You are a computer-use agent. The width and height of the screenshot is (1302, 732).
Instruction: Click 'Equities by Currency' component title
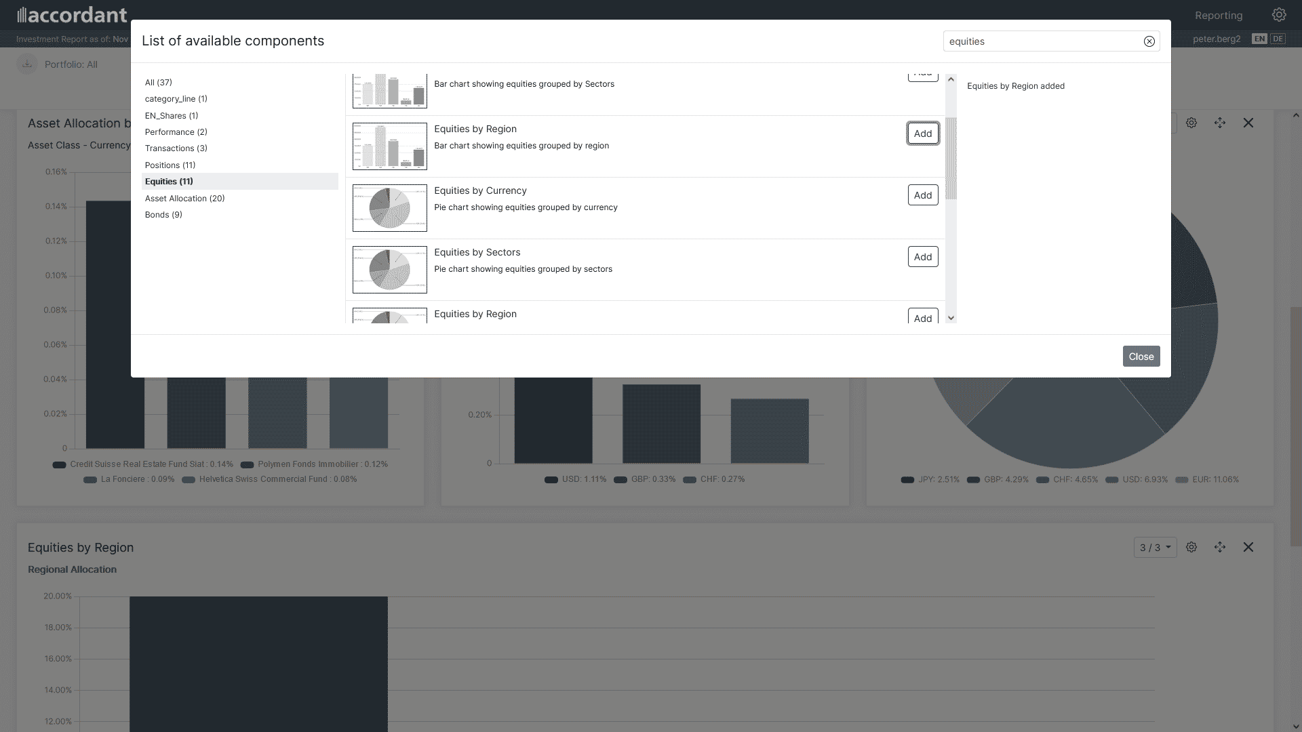480,190
